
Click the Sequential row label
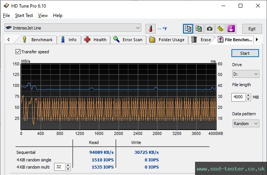(x=26, y=152)
